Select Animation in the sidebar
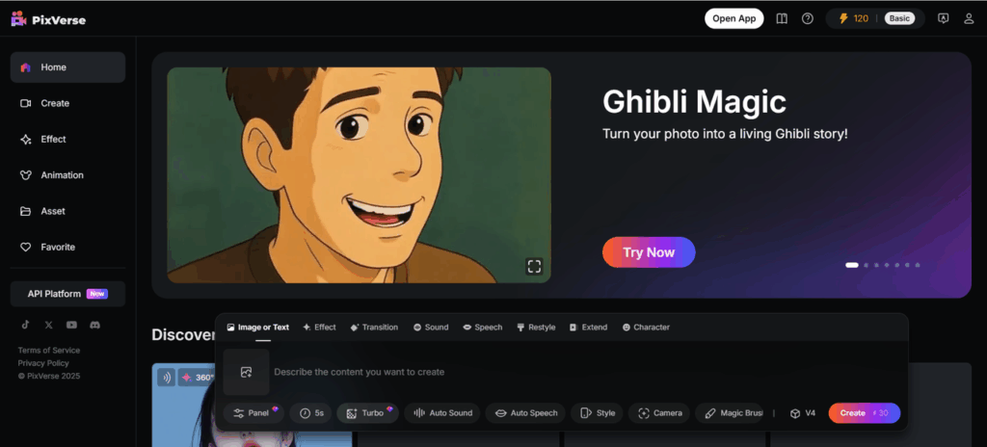 coord(62,175)
